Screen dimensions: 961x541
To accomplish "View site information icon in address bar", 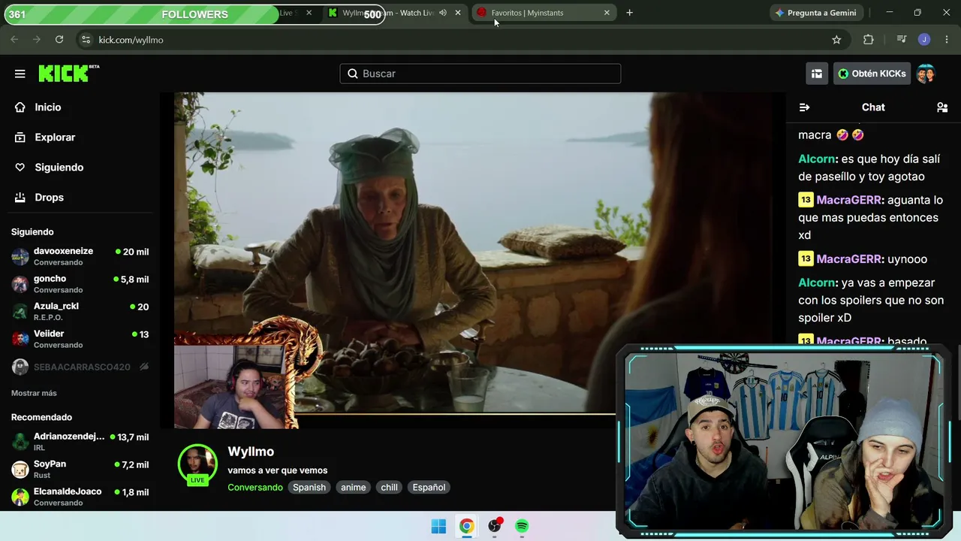I will [x=86, y=40].
